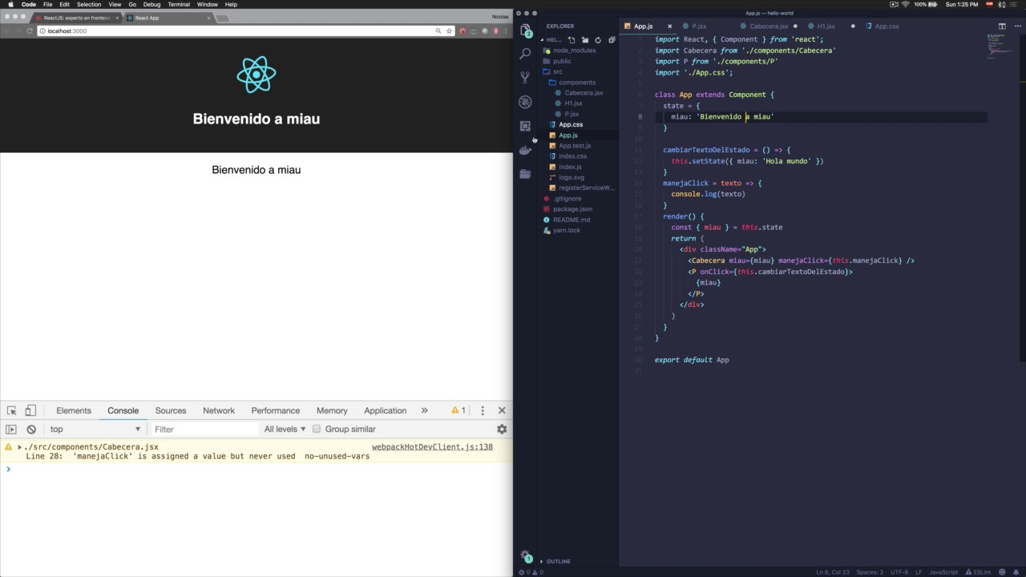Open the Explorer view in VS Code activity bar
The image size is (1026, 577).
tap(526, 30)
